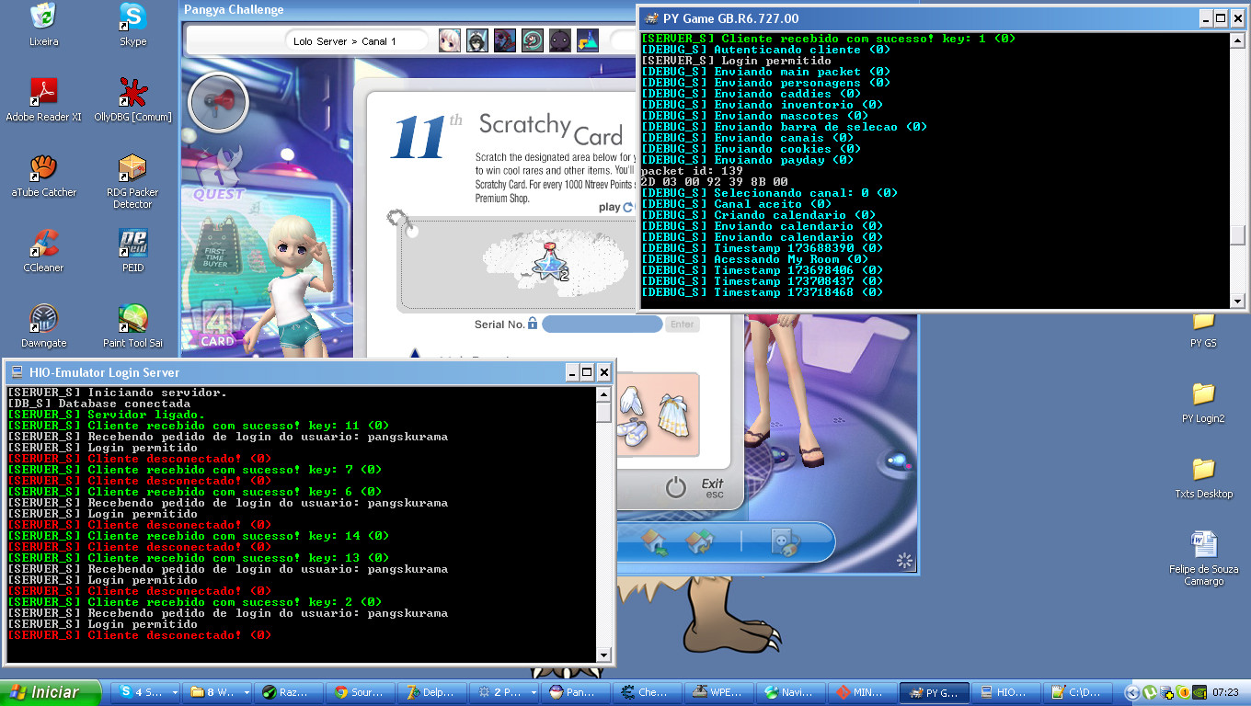Viewport: 1251px width, 706px height.
Task: Click the star potion prize on scratch card
Action: pos(550,261)
